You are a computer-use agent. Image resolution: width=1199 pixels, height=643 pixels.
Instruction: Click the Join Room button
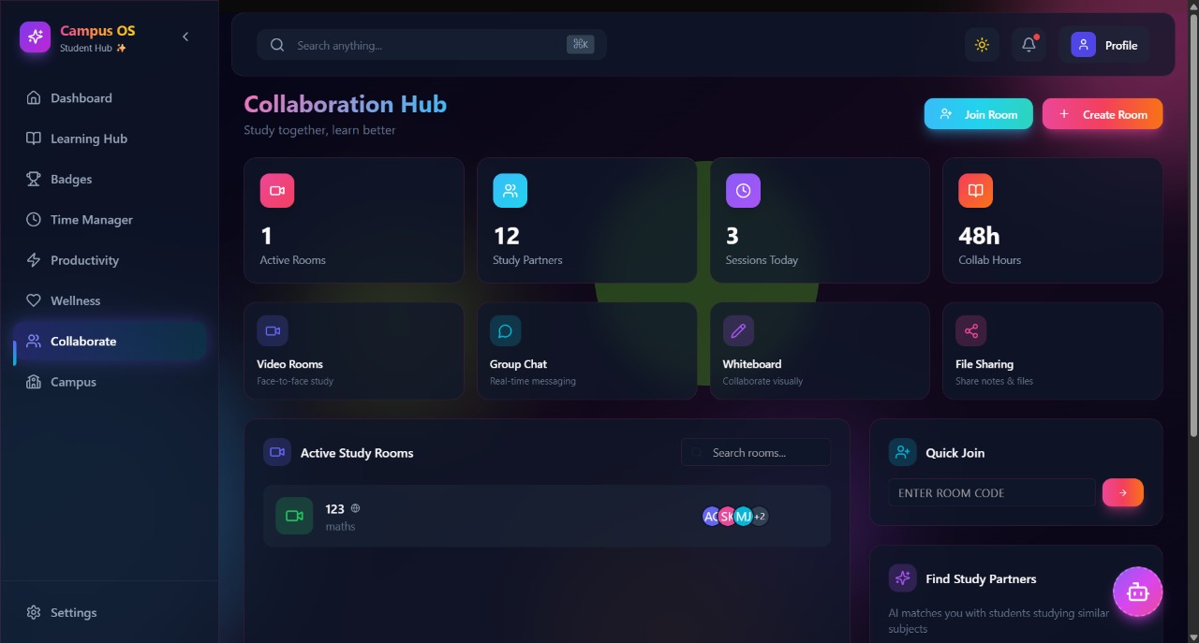pos(979,114)
